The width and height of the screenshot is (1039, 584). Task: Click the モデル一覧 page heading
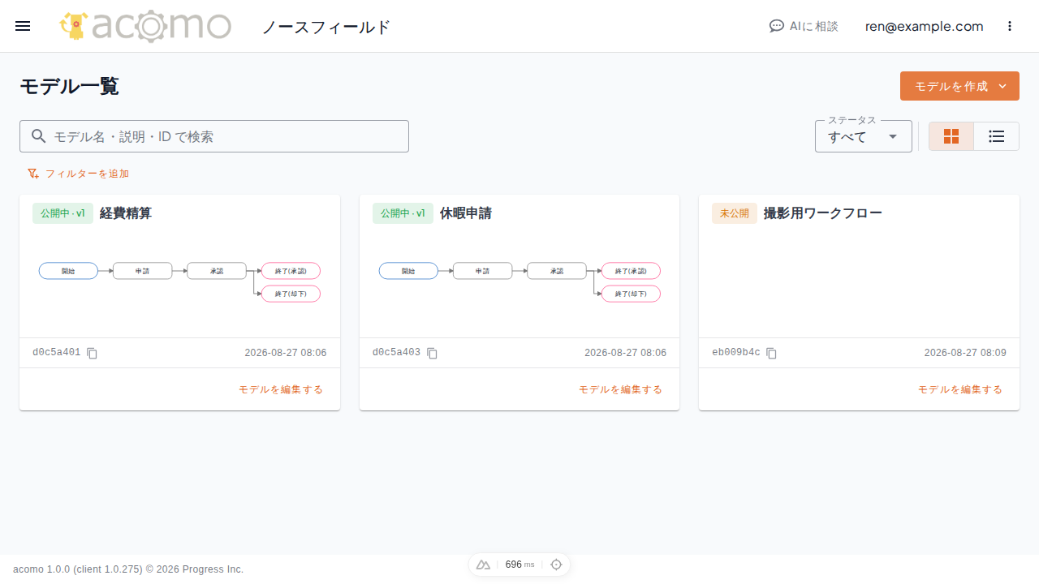pos(69,86)
